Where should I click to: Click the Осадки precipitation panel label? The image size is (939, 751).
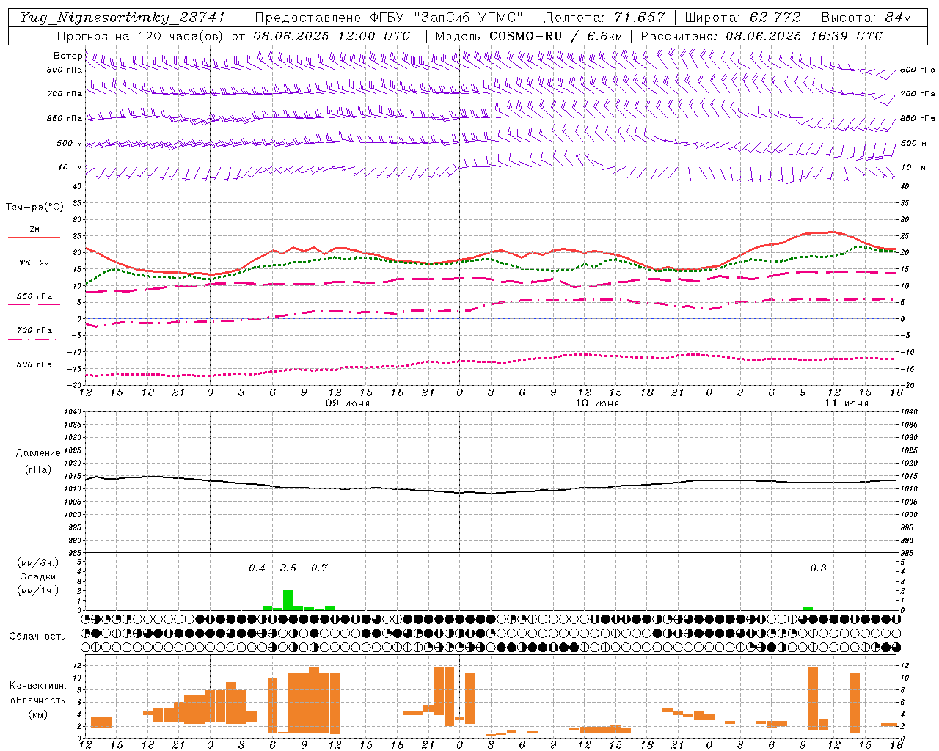pyautogui.click(x=38, y=576)
